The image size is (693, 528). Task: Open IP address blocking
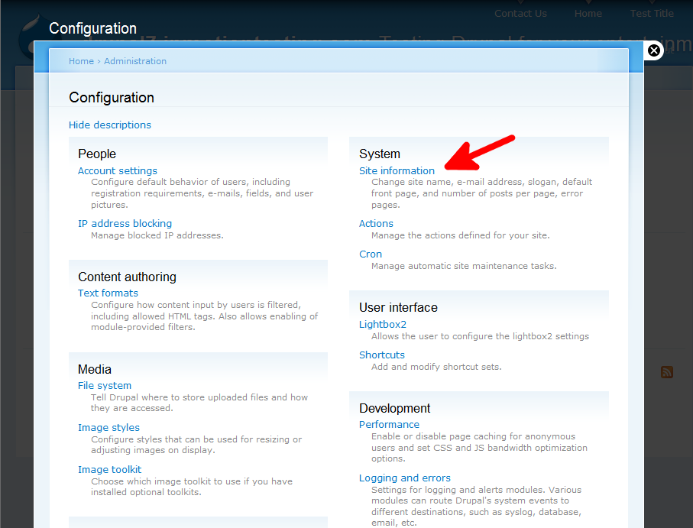click(125, 224)
